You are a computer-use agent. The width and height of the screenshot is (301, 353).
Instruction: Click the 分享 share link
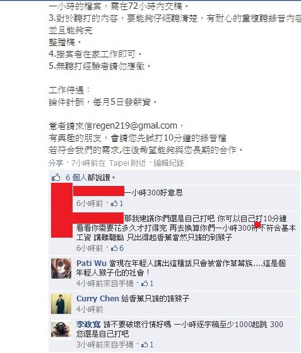(56, 163)
